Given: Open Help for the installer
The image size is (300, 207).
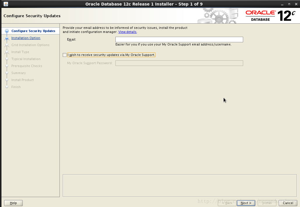Looking at the screenshot, I should (13, 203).
